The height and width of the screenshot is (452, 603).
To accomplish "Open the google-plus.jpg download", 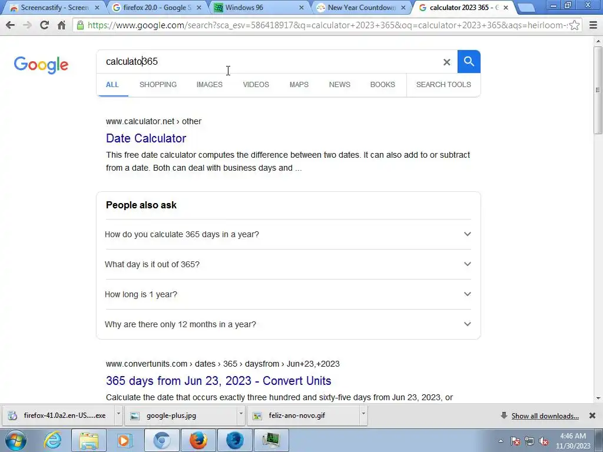I will pos(181,416).
